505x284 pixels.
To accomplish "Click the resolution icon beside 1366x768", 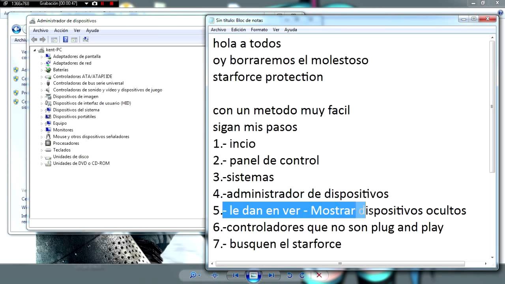I will click(6, 3).
